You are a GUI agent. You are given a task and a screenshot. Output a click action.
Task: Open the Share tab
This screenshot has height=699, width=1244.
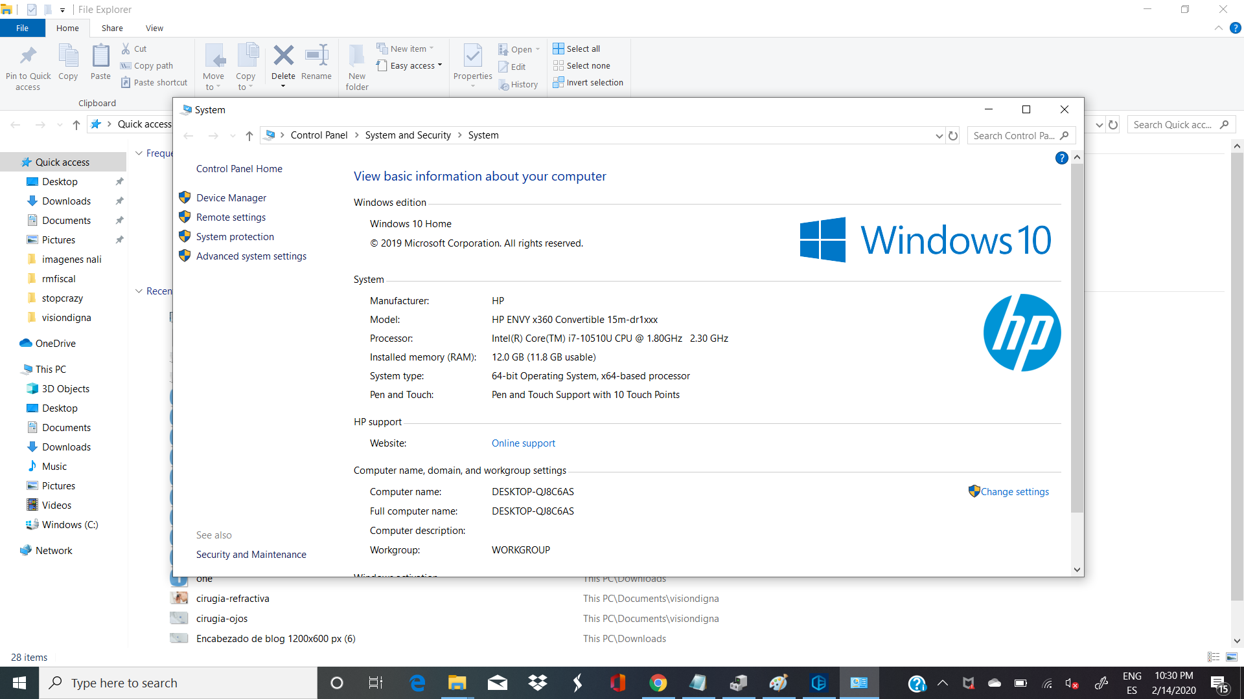click(111, 28)
